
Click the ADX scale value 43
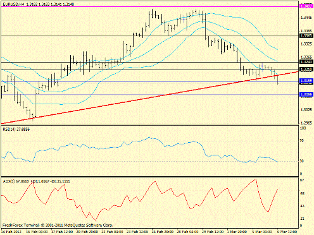tap(302, 206)
